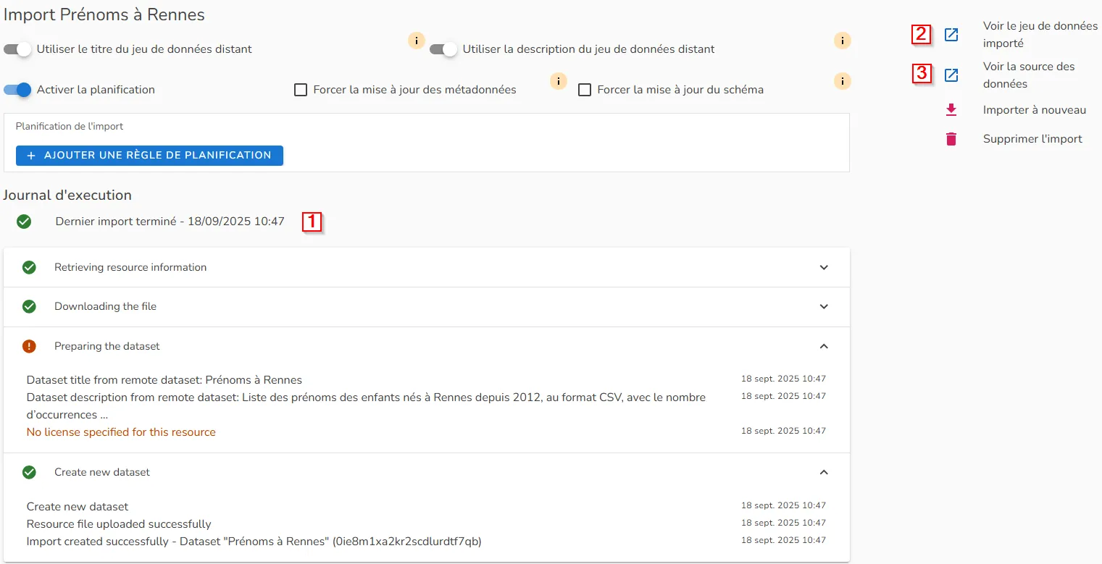
Task: Click Dataset title from remote dataset log line
Action: tap(164, 380)
